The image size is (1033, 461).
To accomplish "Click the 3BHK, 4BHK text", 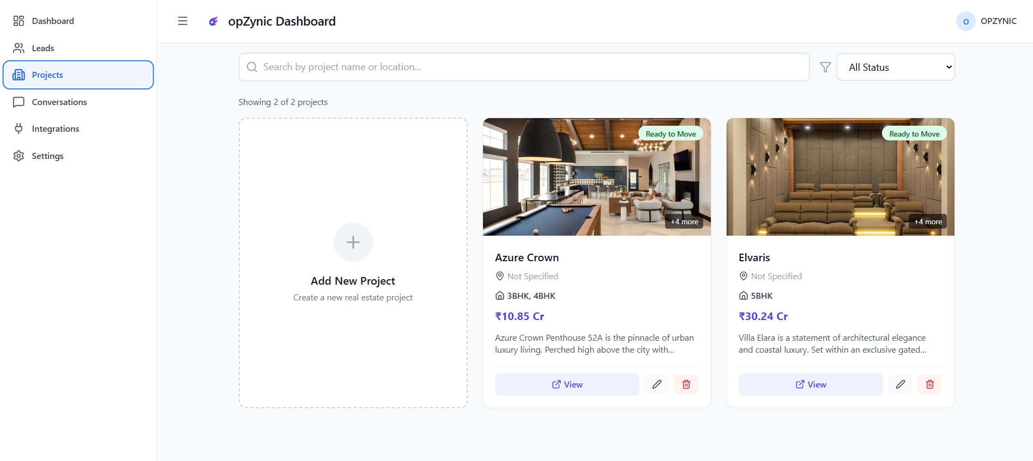I will [531, 296].
